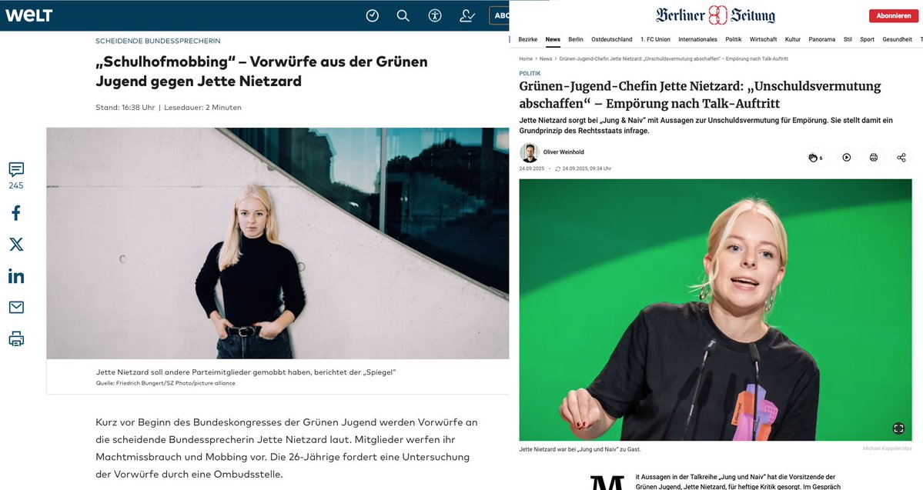This screenshot has width=923, height=490.
Task: Print the Berliner Zeitung article
Action: point(874,158)
